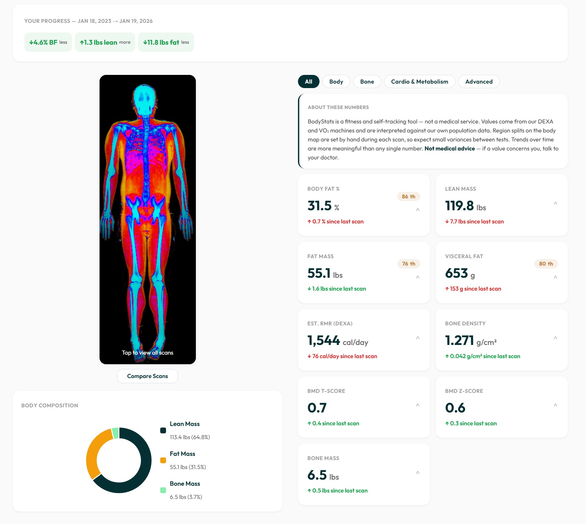Click the 653 g visceral fat value

460,273
